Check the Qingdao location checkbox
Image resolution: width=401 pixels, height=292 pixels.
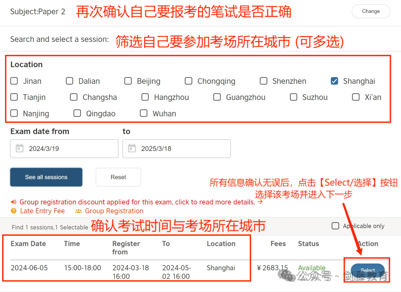(77, 113)
